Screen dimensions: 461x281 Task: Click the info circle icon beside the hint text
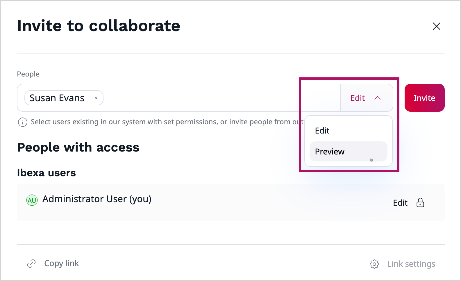(x=23, y=122)
